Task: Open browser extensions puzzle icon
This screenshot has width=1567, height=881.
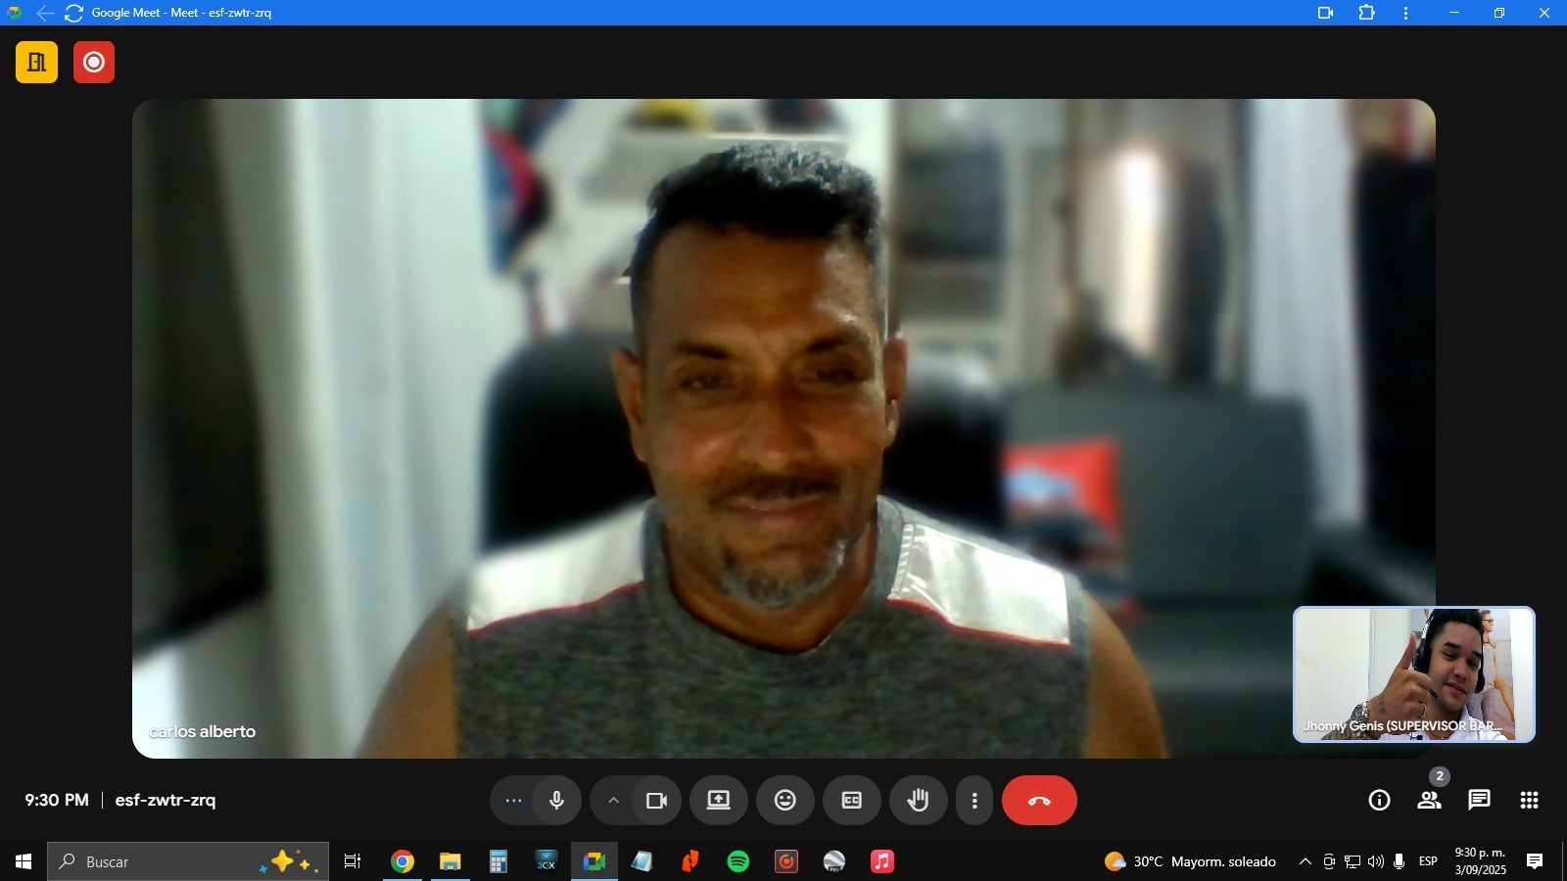Action: (x=1366, y=13)
